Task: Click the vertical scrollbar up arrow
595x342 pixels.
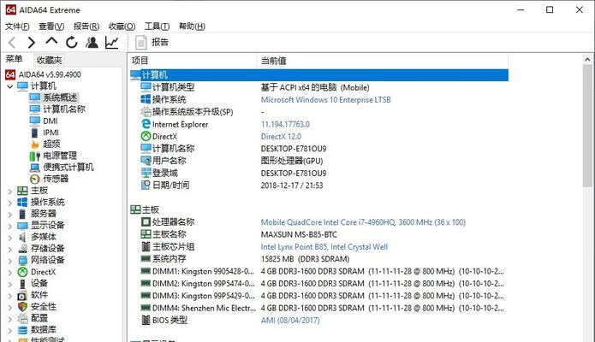Action: click(587, 60)
